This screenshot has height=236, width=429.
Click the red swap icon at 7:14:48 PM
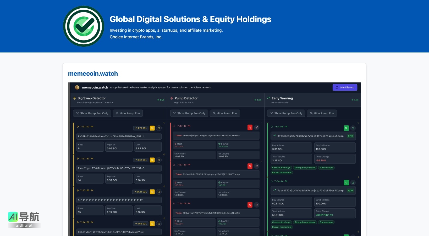pyautogui.click(x=250, y=205)
